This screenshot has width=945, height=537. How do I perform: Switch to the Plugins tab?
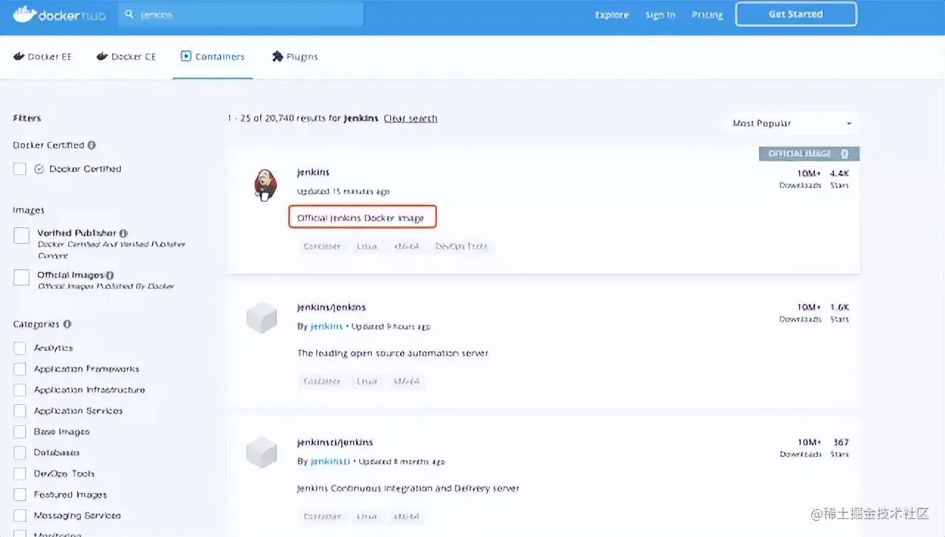pos(295,57)
